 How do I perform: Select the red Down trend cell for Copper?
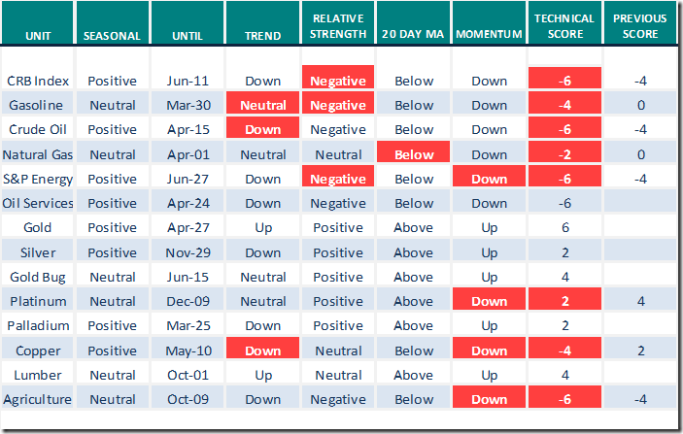(264, 351)
